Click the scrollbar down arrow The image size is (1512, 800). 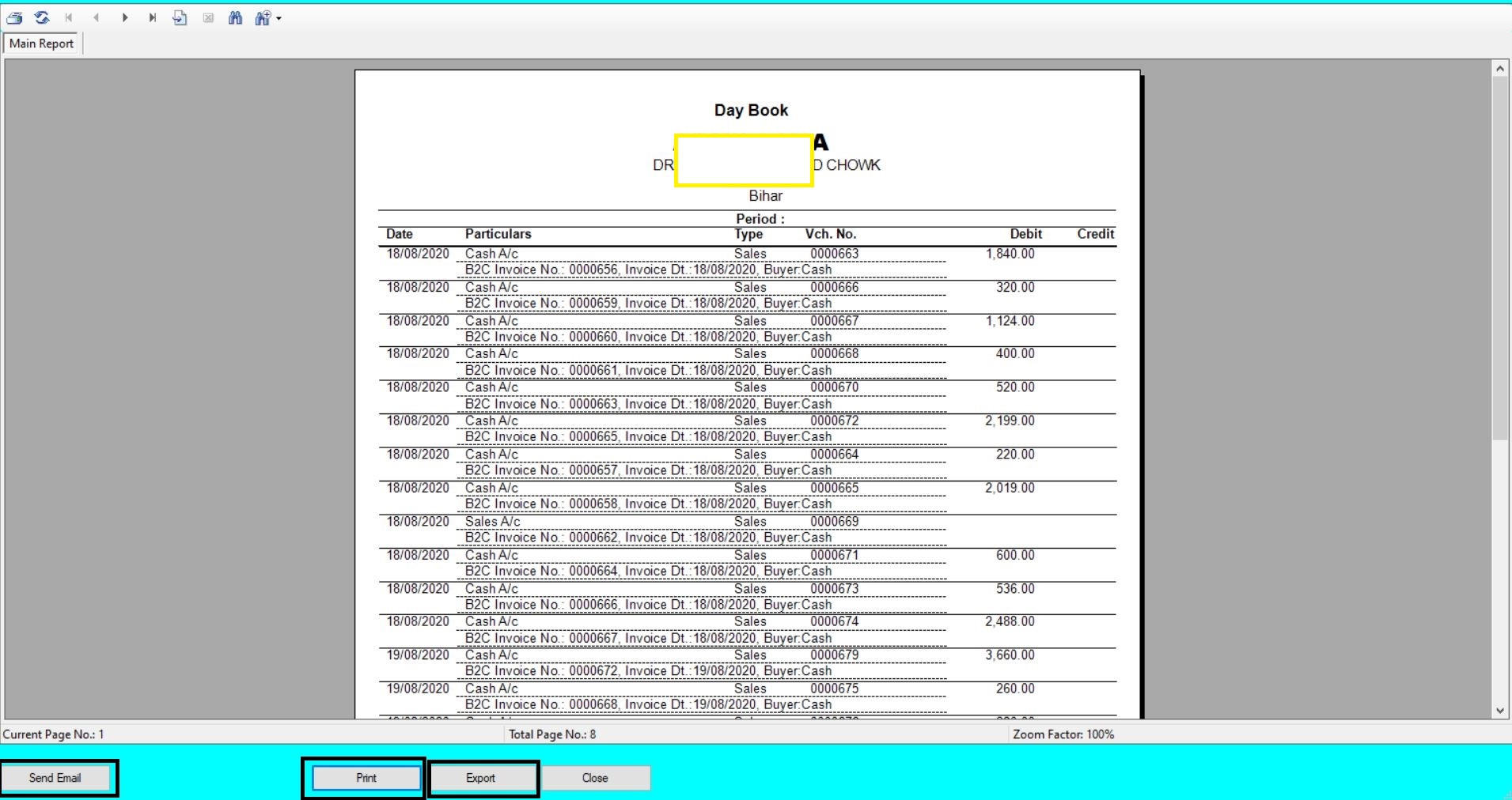tap(1499, 710)
